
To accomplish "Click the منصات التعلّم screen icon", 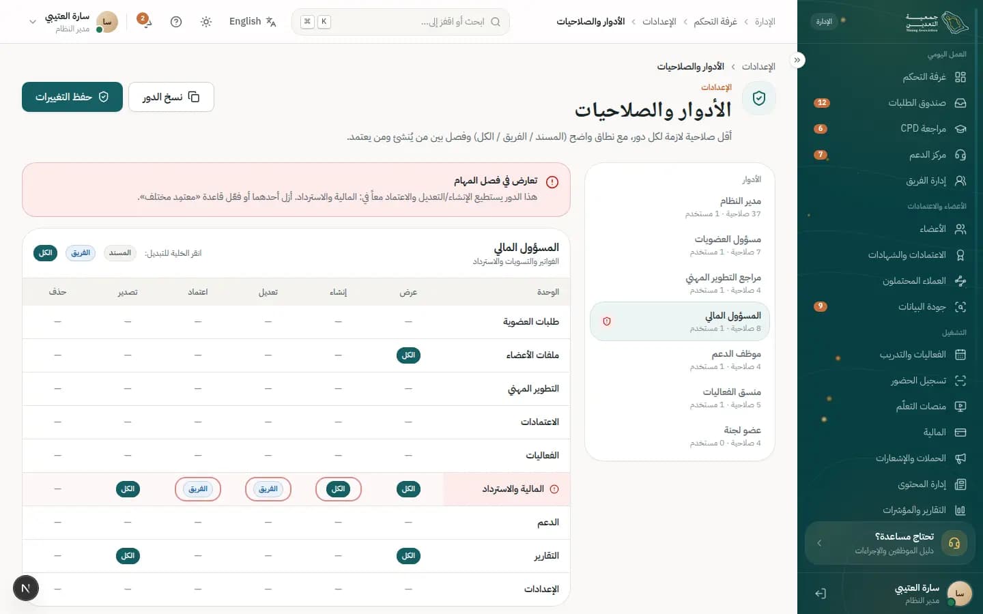I will click(960, 407).
